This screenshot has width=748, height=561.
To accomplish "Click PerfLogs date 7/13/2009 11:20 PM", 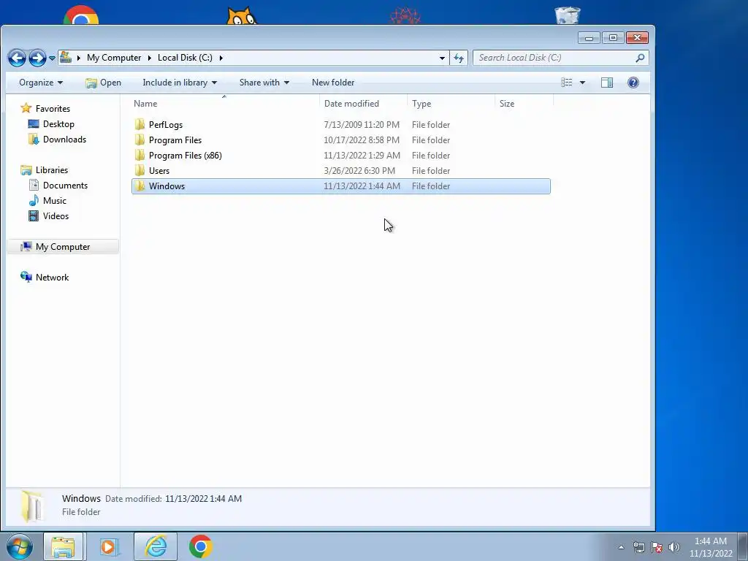I will 362,124.
